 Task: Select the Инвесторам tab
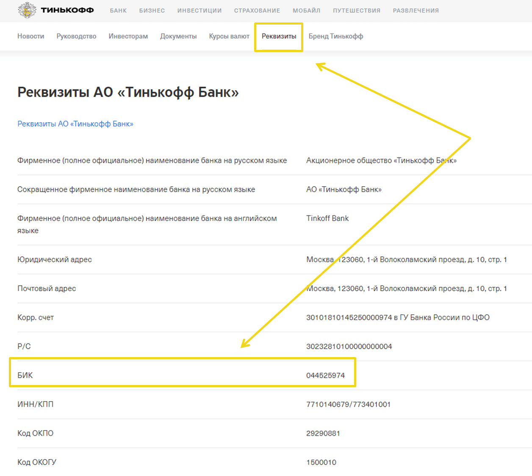[x=128, y=36]
